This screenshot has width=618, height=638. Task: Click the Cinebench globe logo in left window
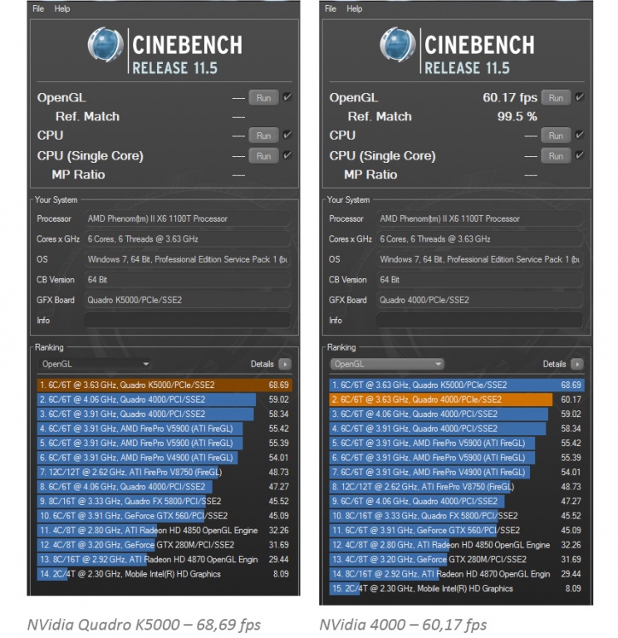tap(105, 45)
